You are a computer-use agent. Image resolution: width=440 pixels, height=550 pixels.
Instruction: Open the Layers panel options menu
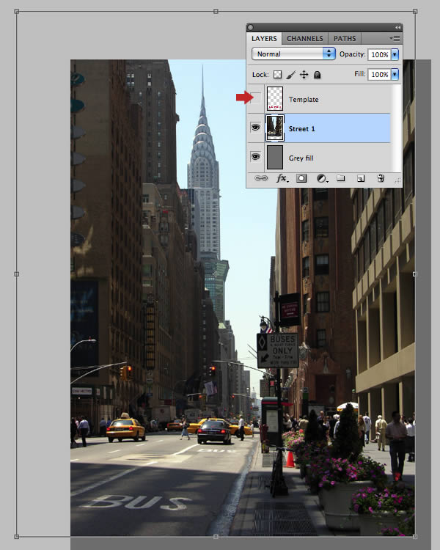(x=395, y=38)
